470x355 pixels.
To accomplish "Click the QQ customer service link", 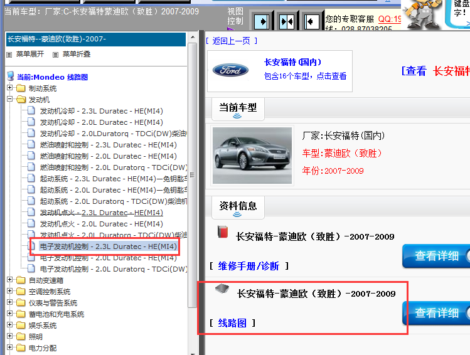I will tap(390, 19).
